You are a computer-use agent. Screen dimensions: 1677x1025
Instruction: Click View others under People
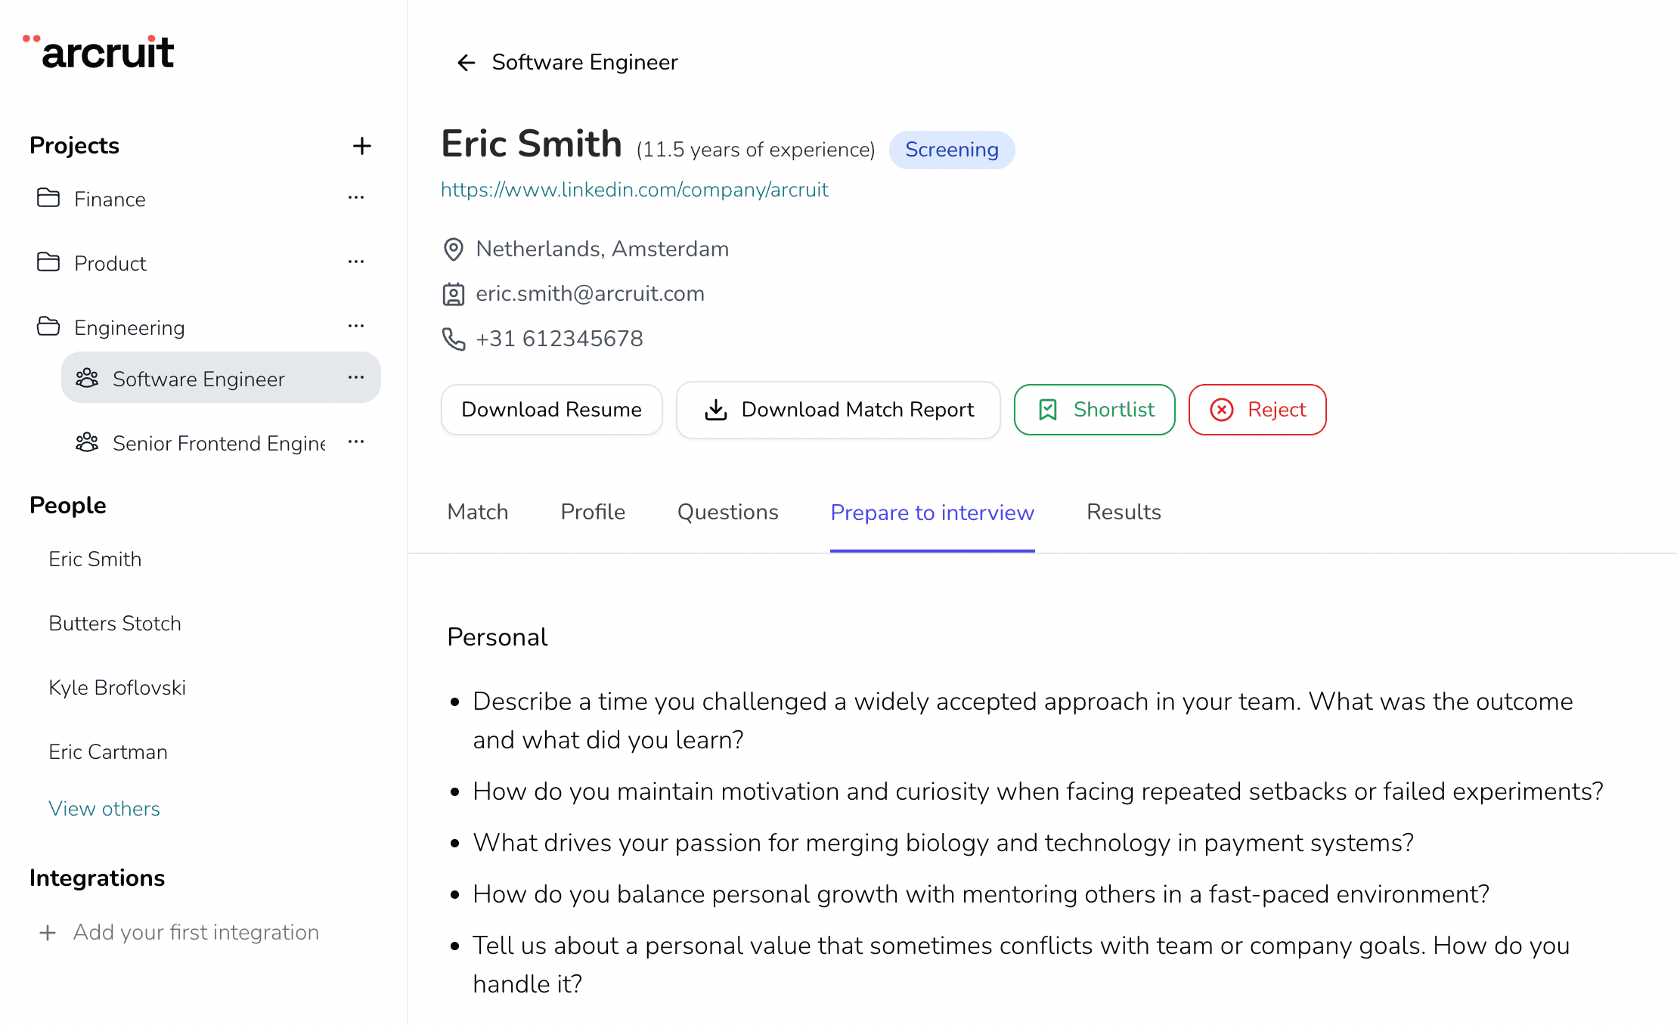pos(104,809)
